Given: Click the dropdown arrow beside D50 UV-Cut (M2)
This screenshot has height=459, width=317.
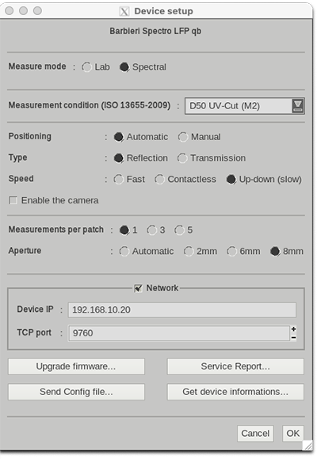Looking at the screenshot, I should click(x=298, y=106).
